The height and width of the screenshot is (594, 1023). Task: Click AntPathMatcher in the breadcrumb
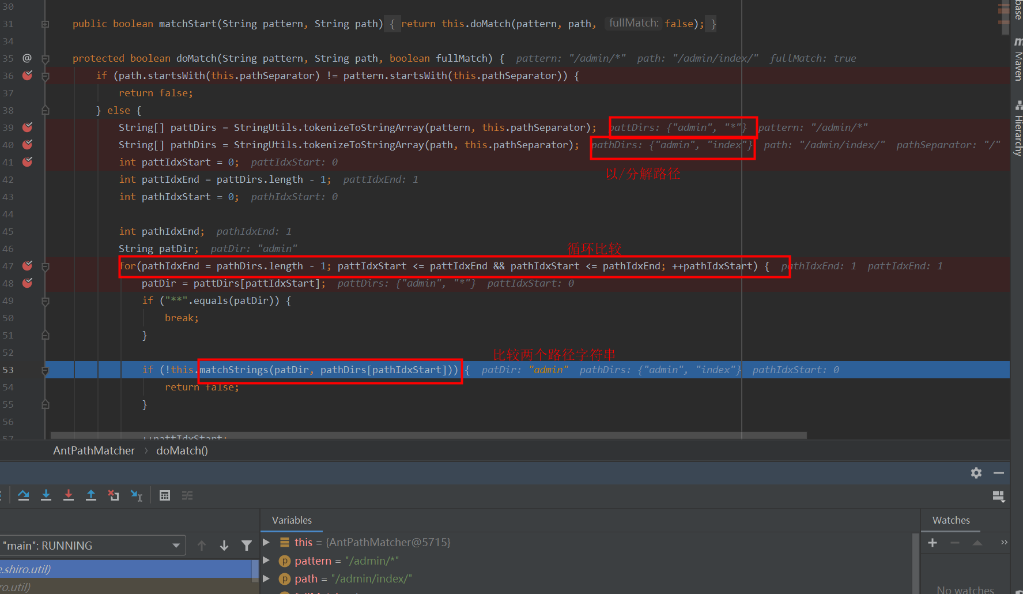94,450
